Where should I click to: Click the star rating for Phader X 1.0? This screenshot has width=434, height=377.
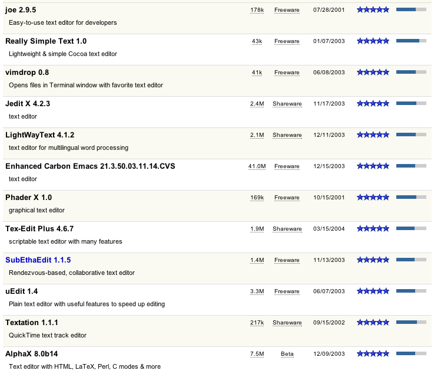point(373,198)
